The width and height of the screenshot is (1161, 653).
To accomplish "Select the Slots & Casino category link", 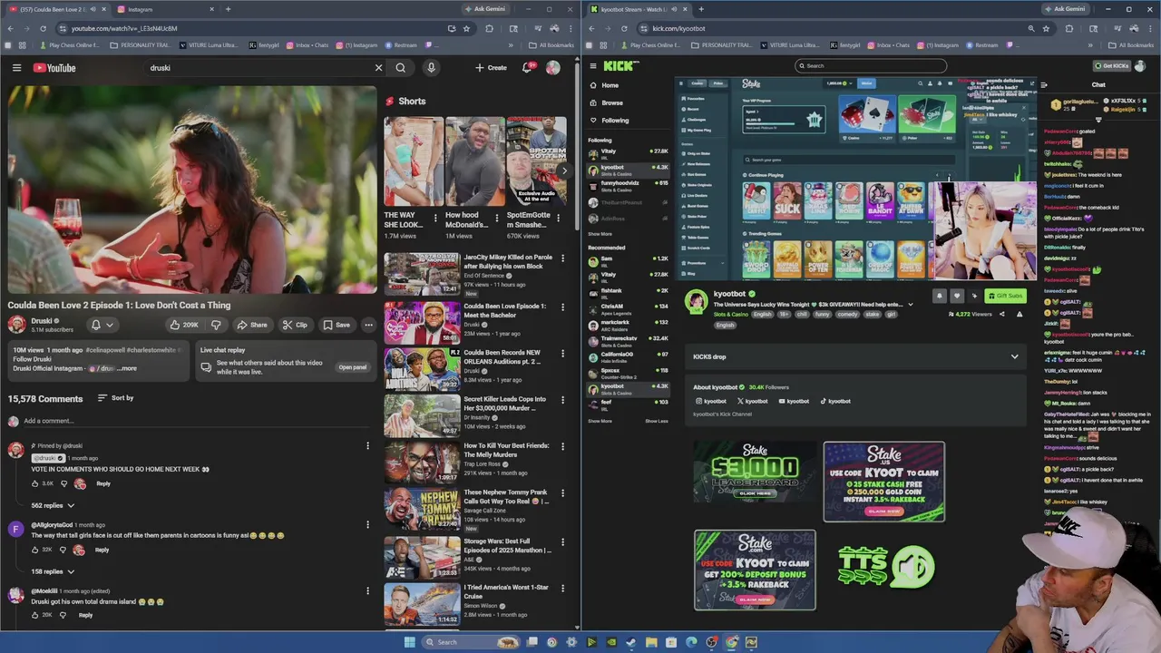I will click(730, 314).
